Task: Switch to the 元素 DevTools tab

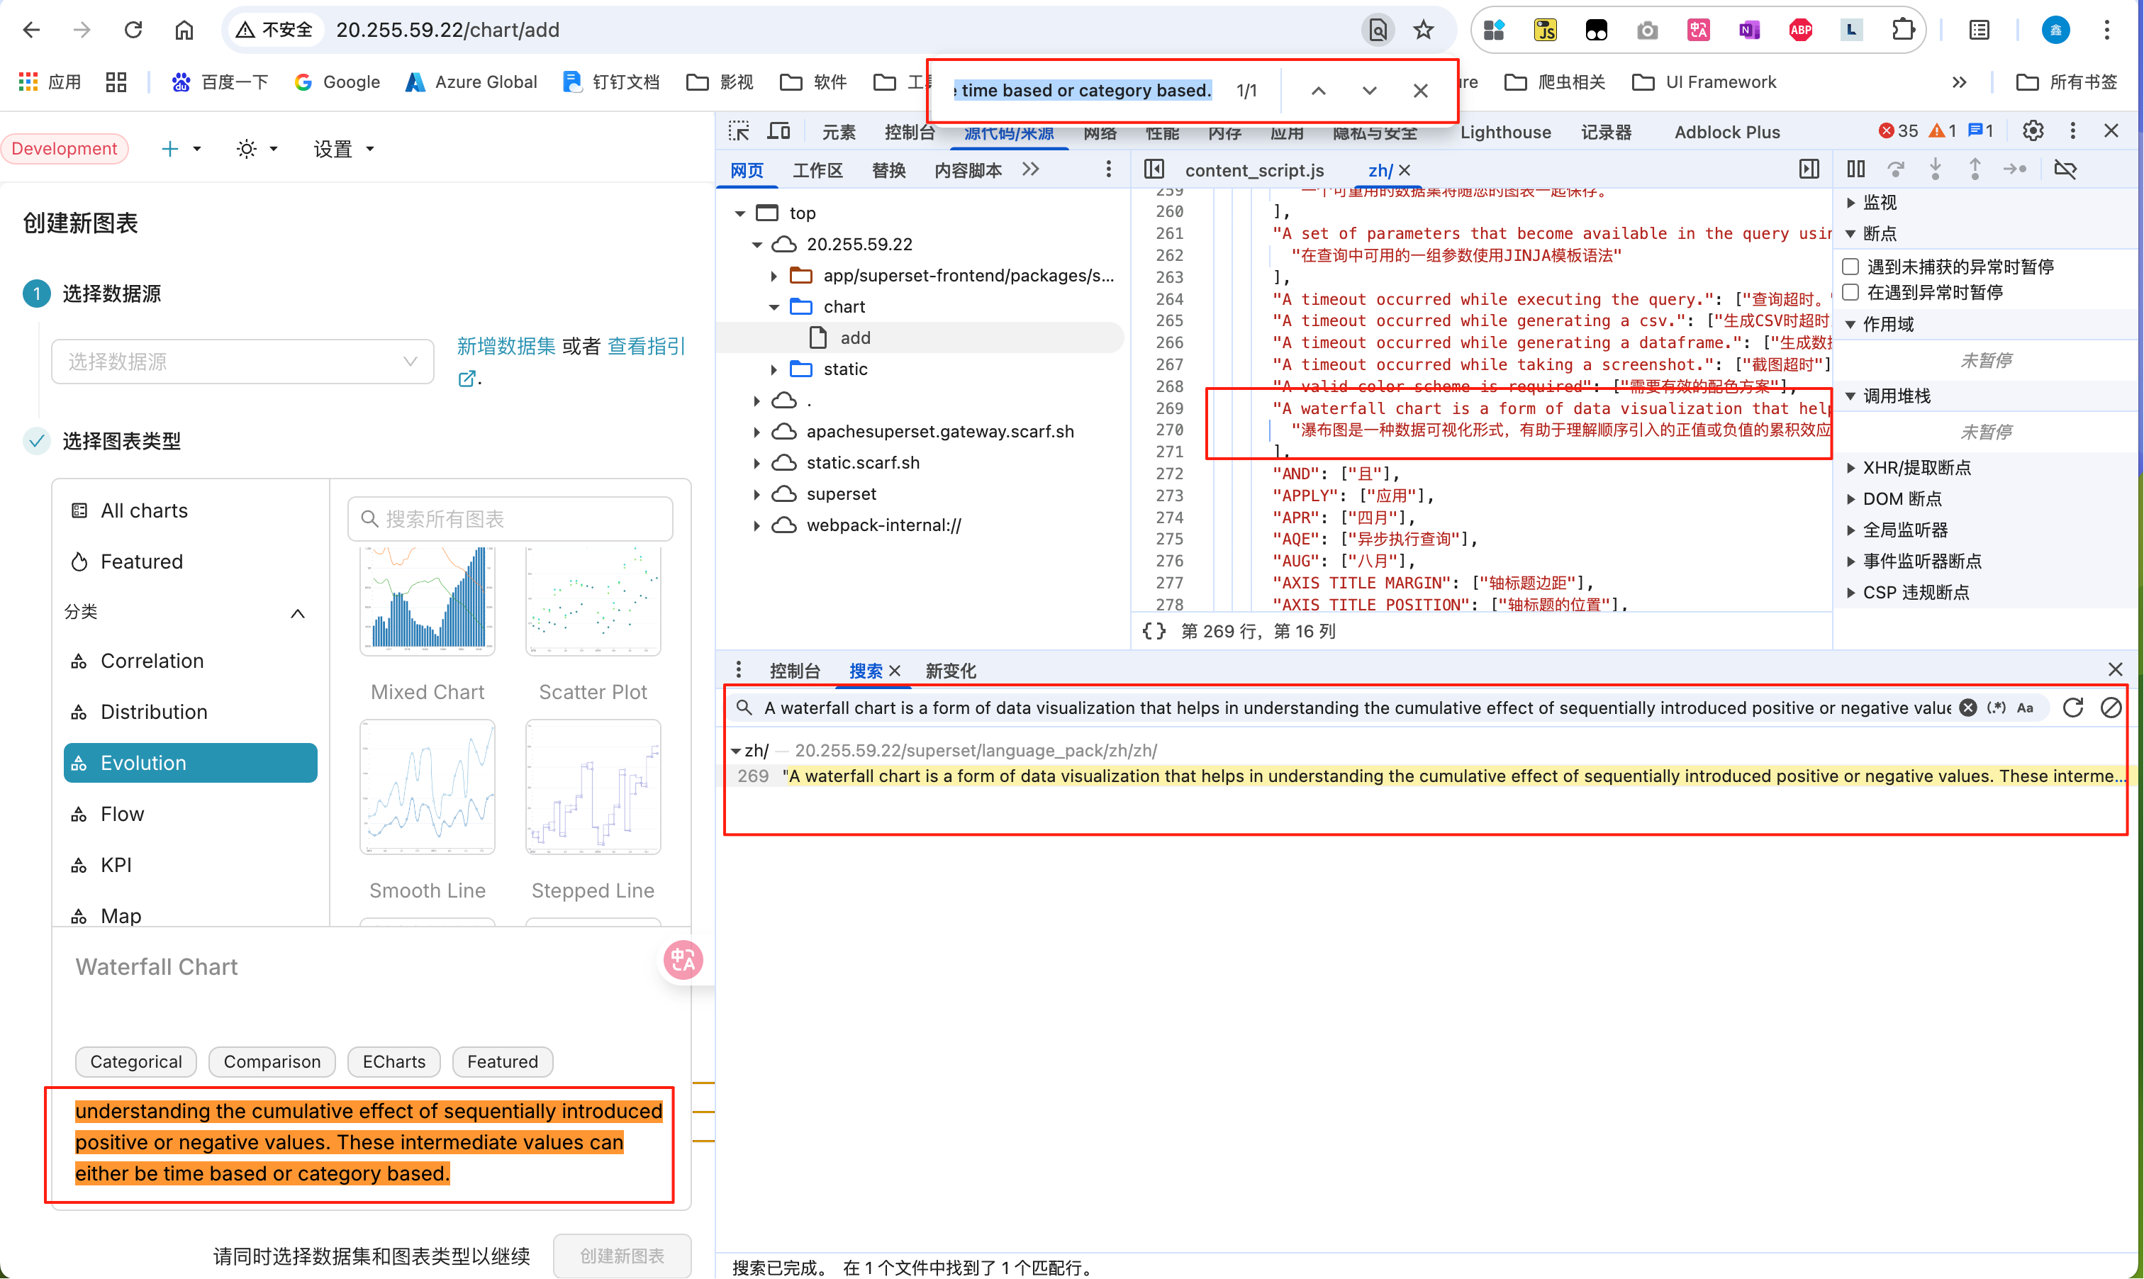Action: [x=839, y=132]
